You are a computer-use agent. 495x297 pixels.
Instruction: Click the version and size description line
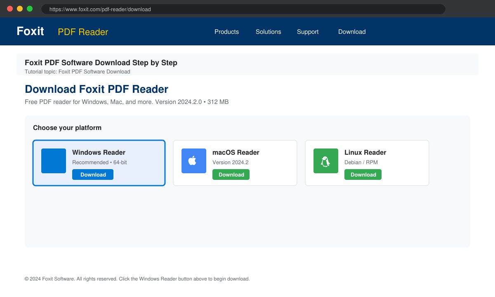pyautogui.click(x=127, y=102)
